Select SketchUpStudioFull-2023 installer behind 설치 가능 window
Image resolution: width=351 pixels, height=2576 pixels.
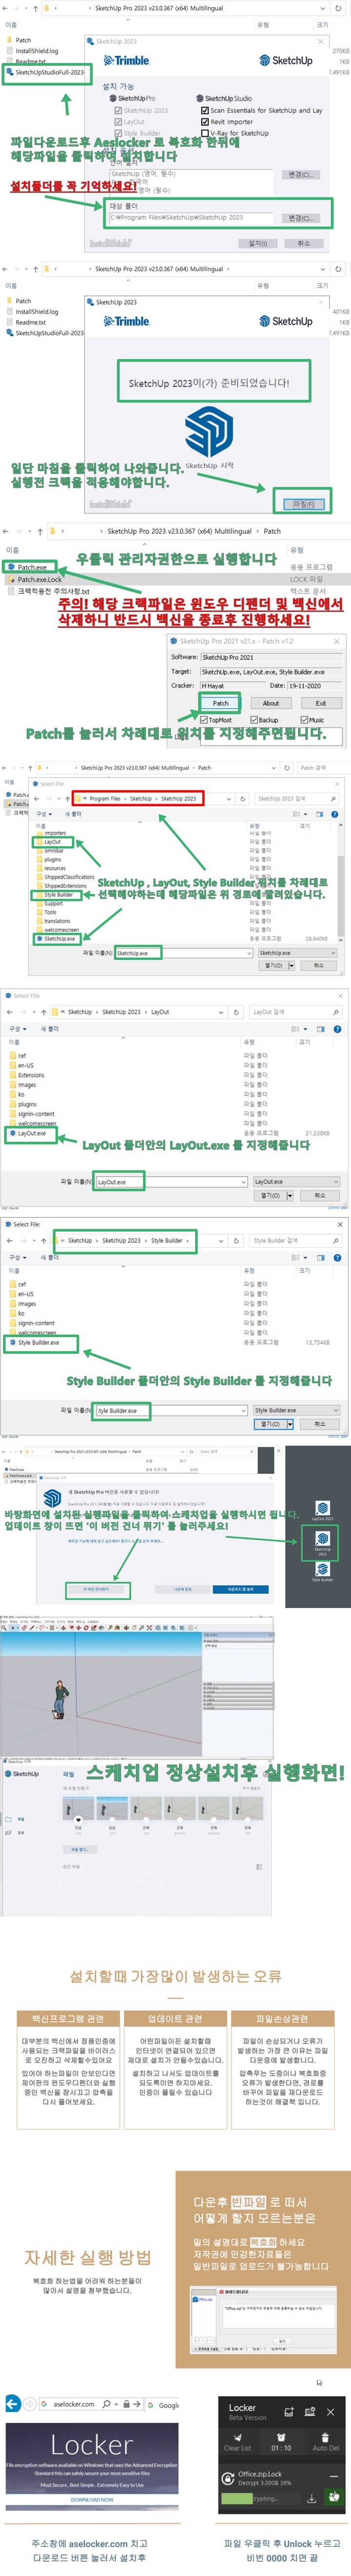pyautogui.click(x=44, y=72)
